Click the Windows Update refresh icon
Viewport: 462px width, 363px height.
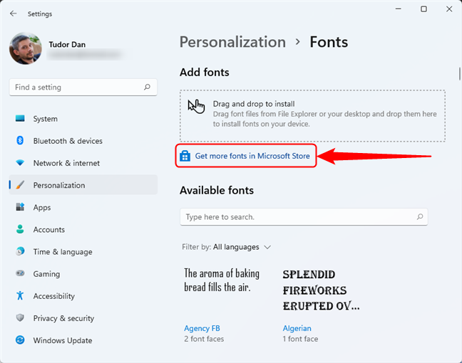click(20, 340)
